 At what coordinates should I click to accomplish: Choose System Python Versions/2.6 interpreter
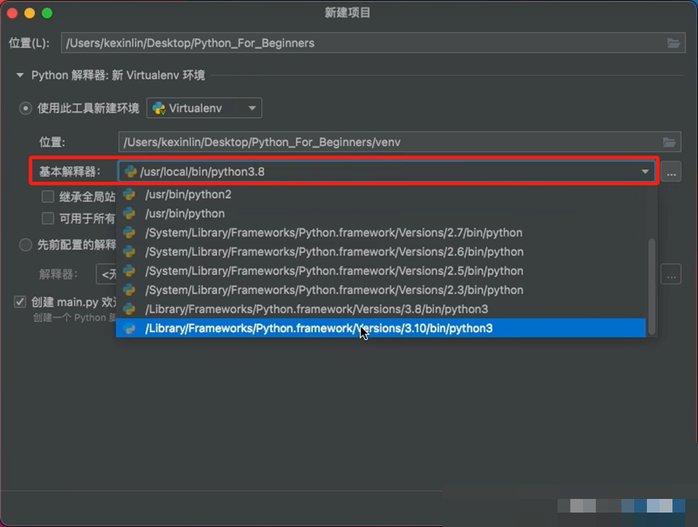380,252
